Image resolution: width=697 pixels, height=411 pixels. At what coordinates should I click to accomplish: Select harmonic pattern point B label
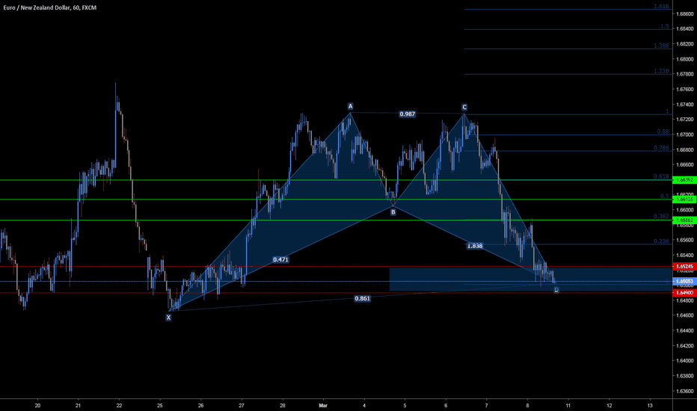pyautogui.click(x=393, y=212)
